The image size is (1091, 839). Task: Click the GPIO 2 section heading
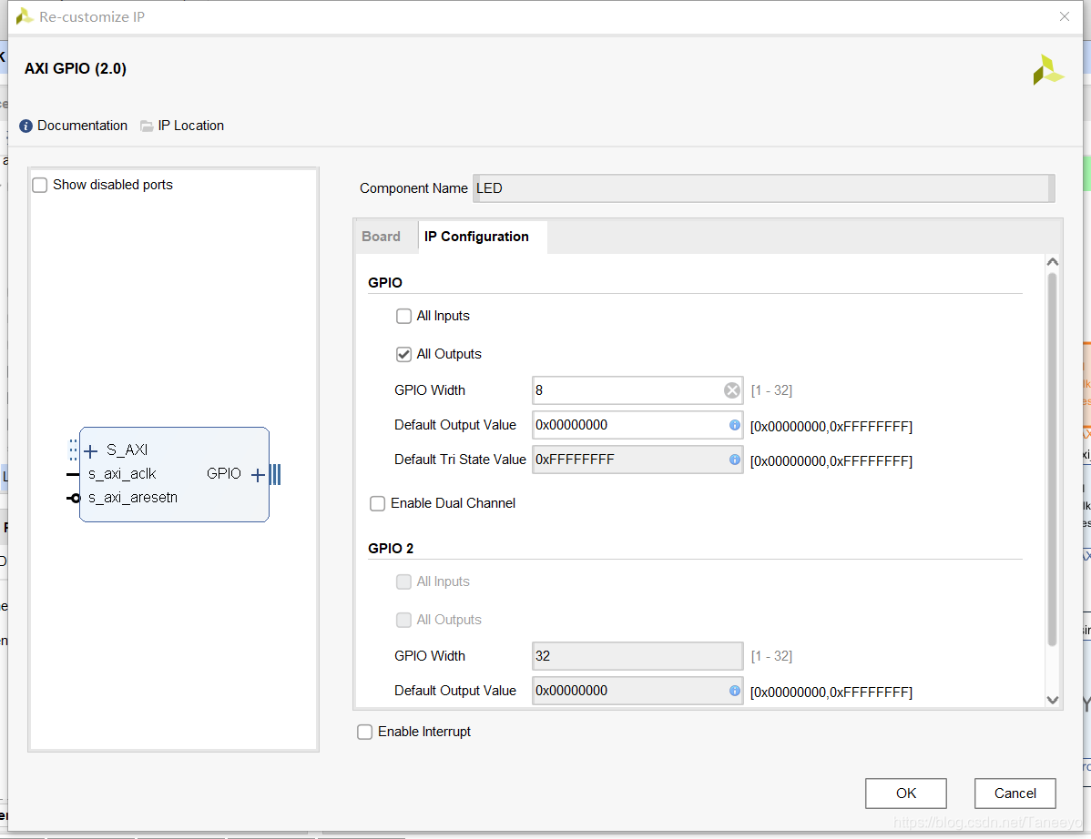click(x=391, y=549)
